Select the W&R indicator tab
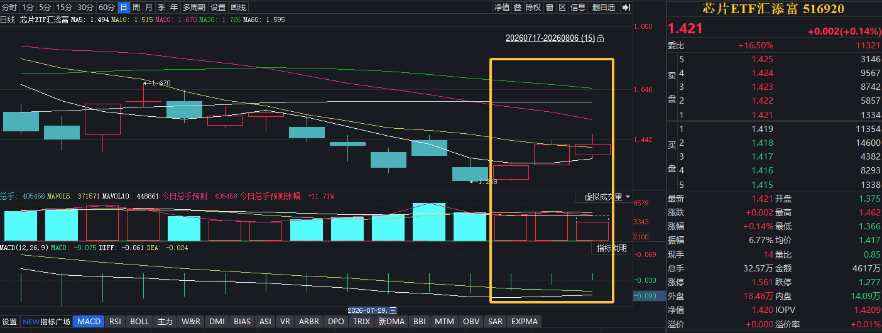The width and height of the screenshot is (882, 333). click(x=191, y=322)
